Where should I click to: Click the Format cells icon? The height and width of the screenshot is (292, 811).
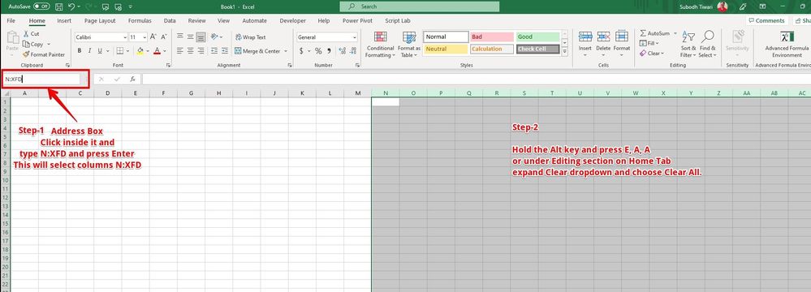tap(622, 37)
